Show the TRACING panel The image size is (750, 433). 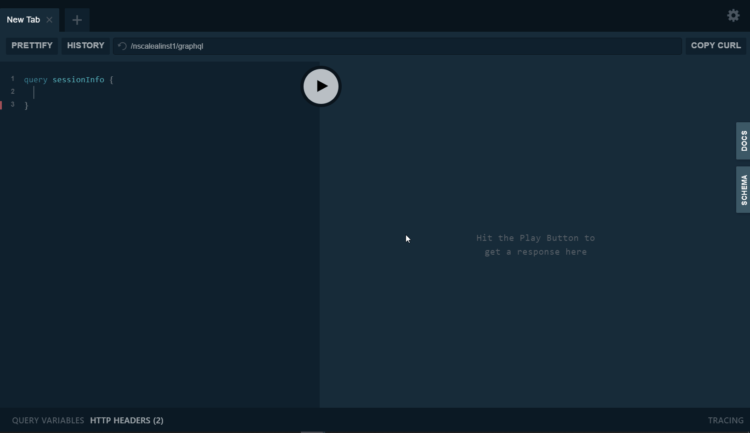coord(725,420)
